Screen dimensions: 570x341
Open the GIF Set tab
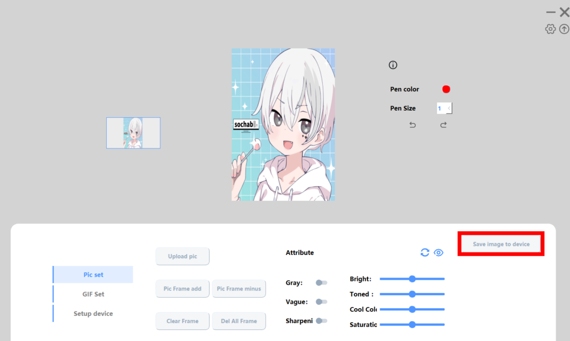click(x=93, y=294)
